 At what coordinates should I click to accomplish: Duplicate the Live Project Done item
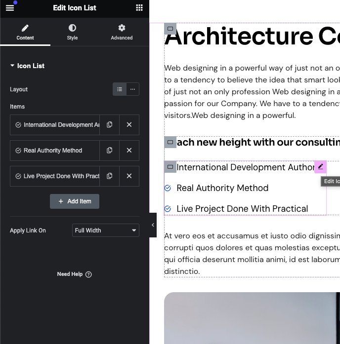[109, 176]
